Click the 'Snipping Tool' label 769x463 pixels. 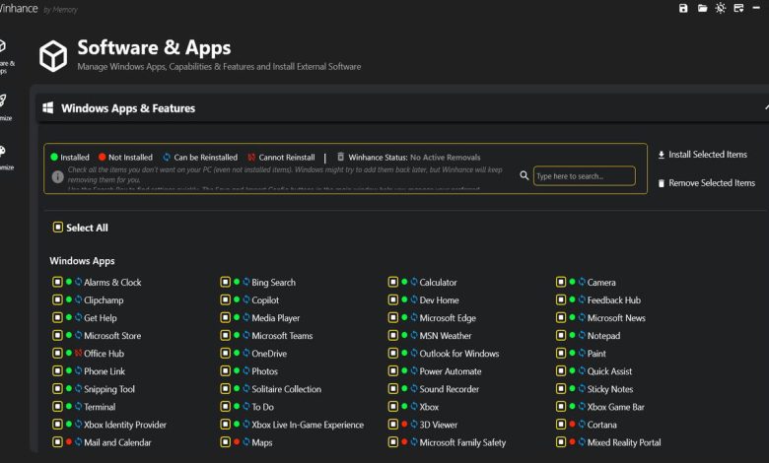[x=108, y=389]
